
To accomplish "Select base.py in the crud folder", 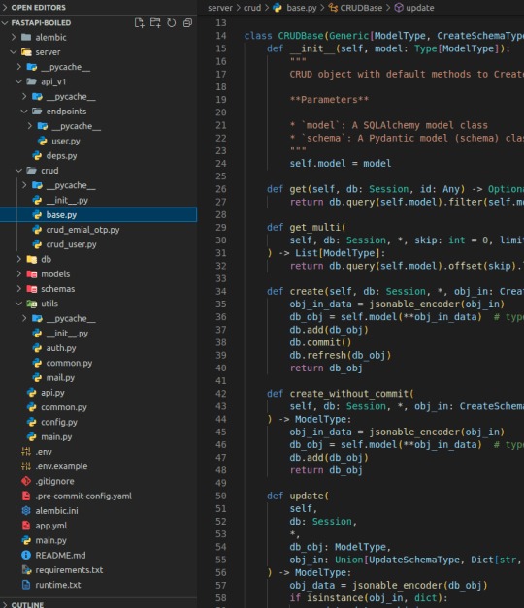I will (x=99, y=215).
